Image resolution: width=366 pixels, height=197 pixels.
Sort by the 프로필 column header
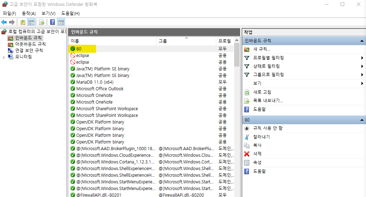(x=225, y=41)
